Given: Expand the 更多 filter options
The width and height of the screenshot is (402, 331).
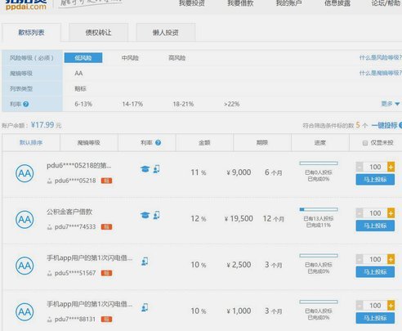Looking at the screenshot, I should [391, 104].
